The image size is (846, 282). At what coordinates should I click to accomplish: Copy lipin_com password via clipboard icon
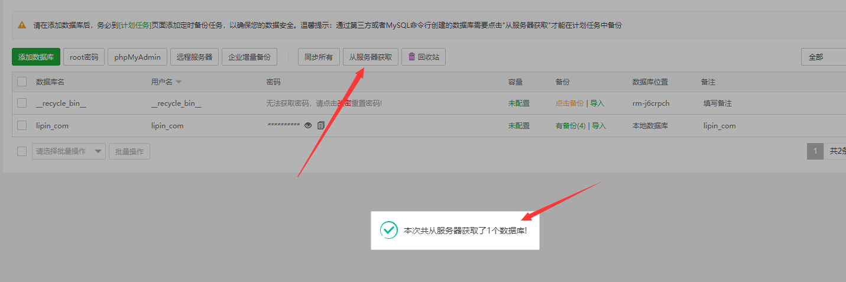click(321, 125)
